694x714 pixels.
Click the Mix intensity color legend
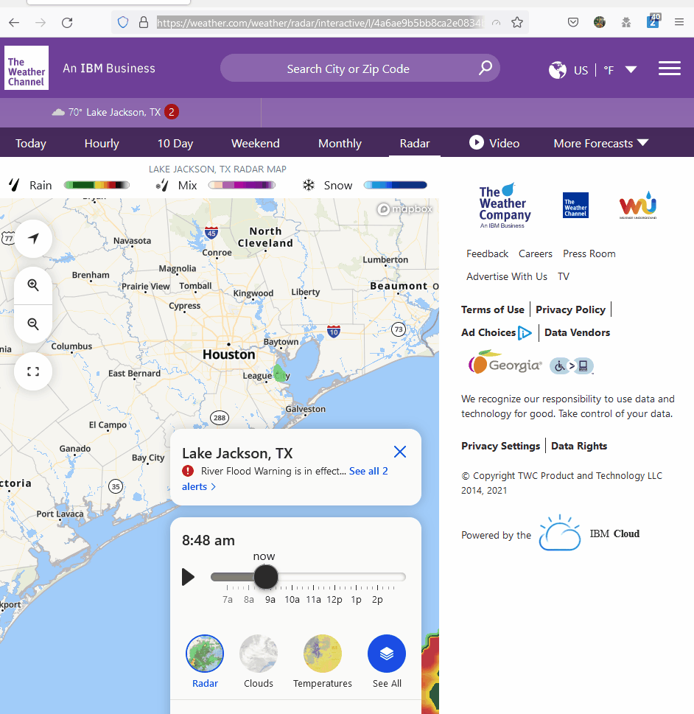coord(242,185)
